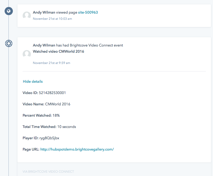Viewport: 213px width, 176px height.
Task: Click the Brightcove Video Connect event text
Action: pyautogui.click(x=96, y=45)
